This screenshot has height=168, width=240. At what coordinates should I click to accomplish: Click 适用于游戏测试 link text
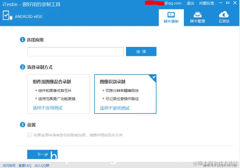[115, 108]
